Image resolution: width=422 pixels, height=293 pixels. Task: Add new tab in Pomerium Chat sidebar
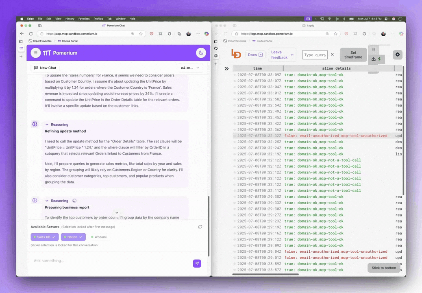21,57
